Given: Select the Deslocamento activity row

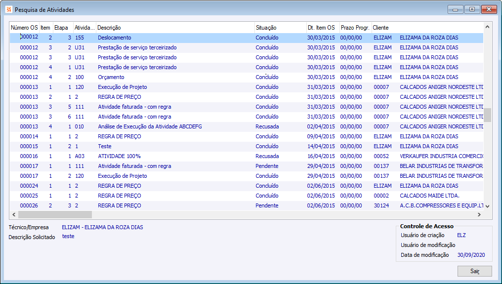Looking at the screenshot, I should click(247, 38).
